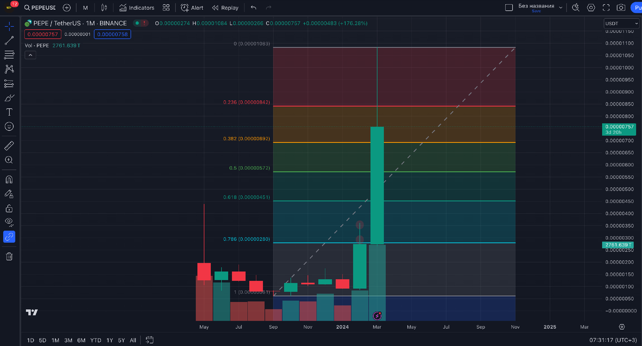This screenshot has height=346, width=642.
Task: Click the PEPE / TetherUS chart title
Action: click(x=79, y=23)
